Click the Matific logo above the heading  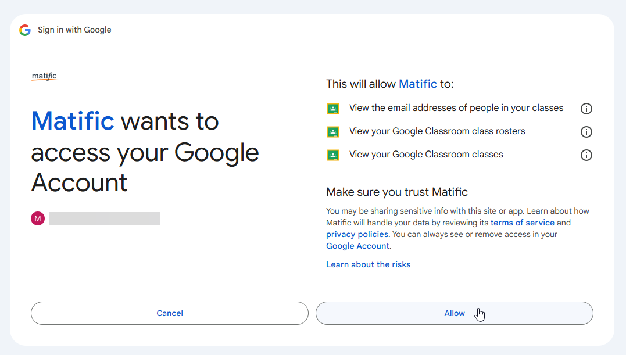(x=45, y=76)
